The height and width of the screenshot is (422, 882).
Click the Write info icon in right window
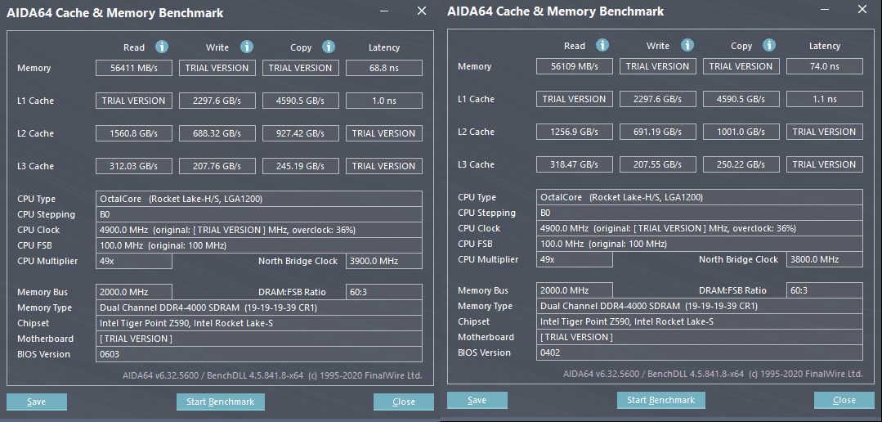tap(687, 46)
